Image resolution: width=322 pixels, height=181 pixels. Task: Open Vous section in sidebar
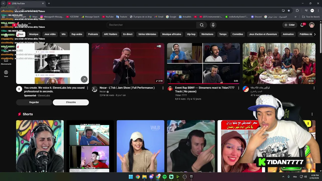click(6, 74)
